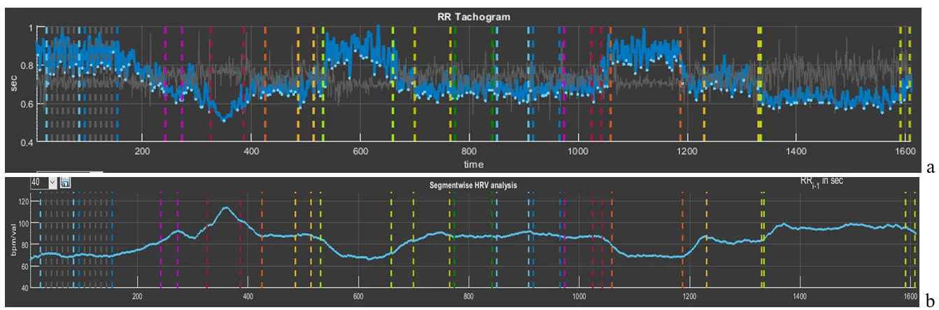The image size is (939, 310).
Task: Click the lowest RR dip near 350 in tachogram
Action: [x=224, y=120]
